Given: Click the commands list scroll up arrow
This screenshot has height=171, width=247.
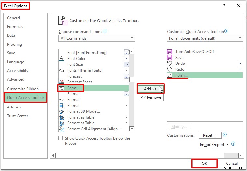Looking at the screenshot, I should pos(132,52).
